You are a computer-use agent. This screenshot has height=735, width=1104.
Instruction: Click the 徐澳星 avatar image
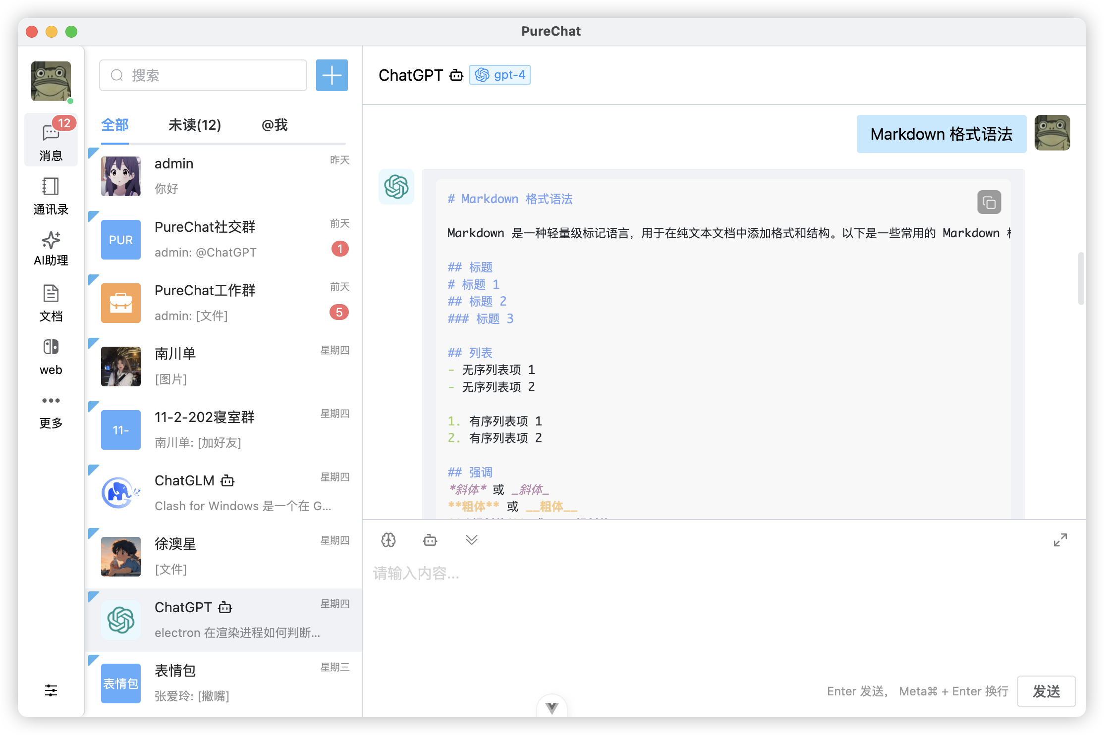[121, 557]
